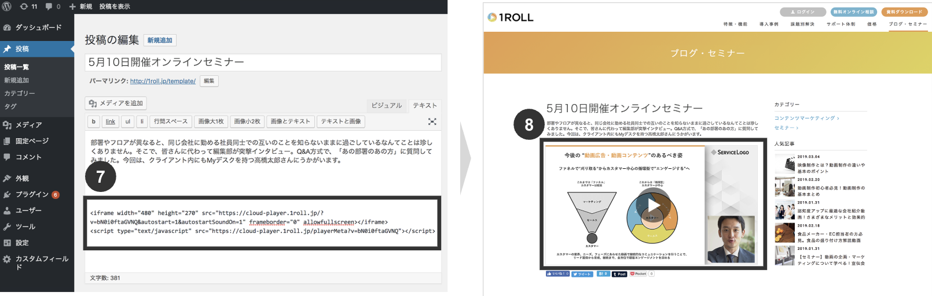932x296 pixels.
Task: Open the プラグイン menu in the sidebar
Action: [x=32, y=194]
